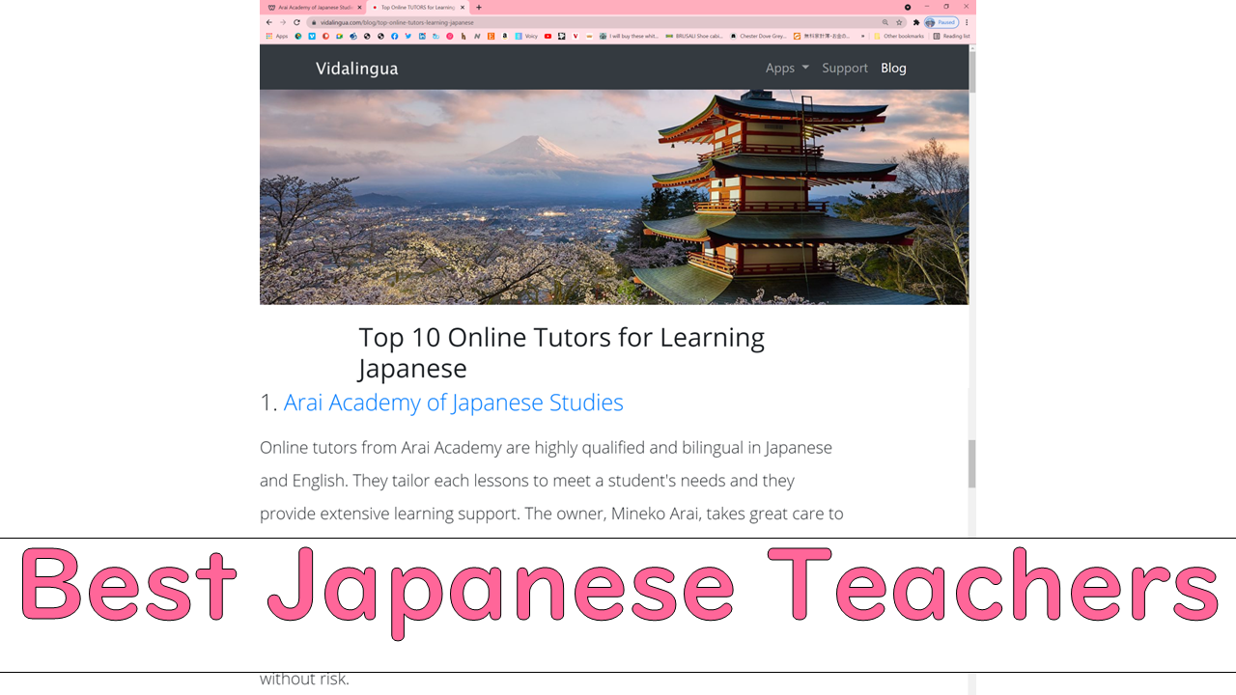Image resolution: width=1236 pixels, height=695 pixels.
Task: Click the browser forward arrow
Action: coord(283,22)
